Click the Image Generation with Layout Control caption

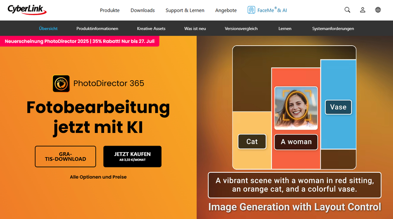(x=295, y=207)
